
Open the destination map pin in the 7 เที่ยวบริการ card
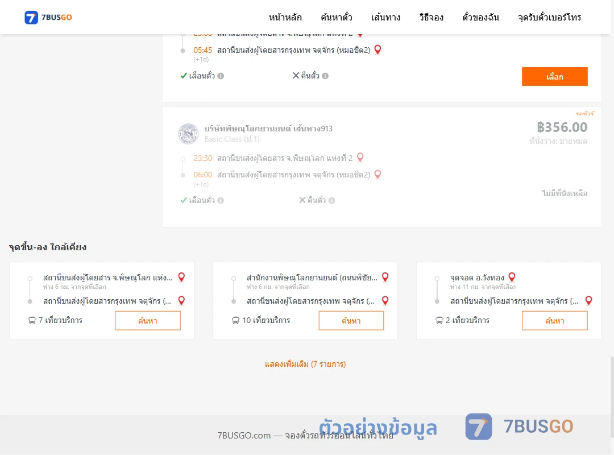tap(181, 301)
